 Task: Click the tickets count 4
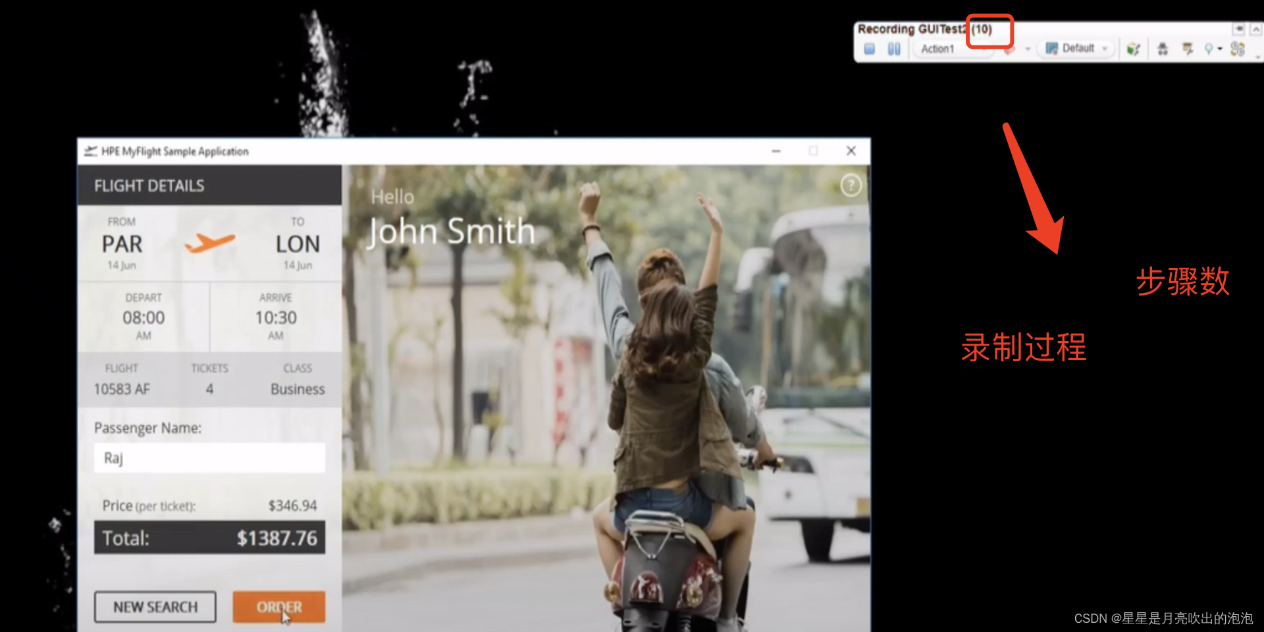tap(209, 389)
